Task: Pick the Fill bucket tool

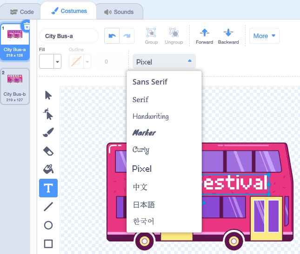Action: tap(48, 169)
